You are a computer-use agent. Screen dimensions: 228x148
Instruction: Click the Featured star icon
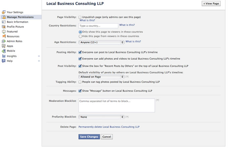4,32
